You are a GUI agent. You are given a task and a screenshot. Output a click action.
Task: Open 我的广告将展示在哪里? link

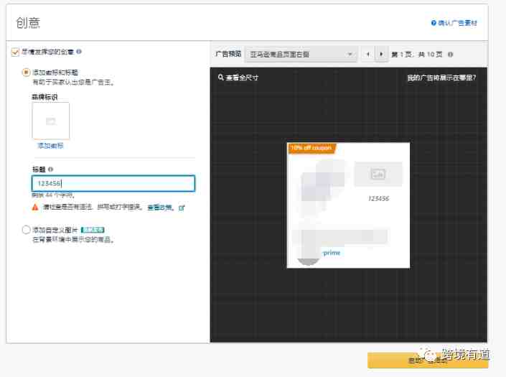441,78
